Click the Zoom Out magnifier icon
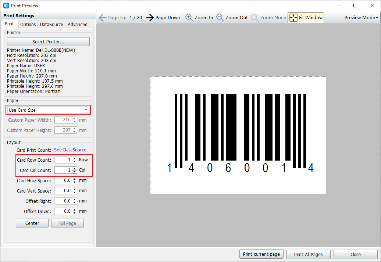Screen dimensions: 381x262 (x=220, y=18)
